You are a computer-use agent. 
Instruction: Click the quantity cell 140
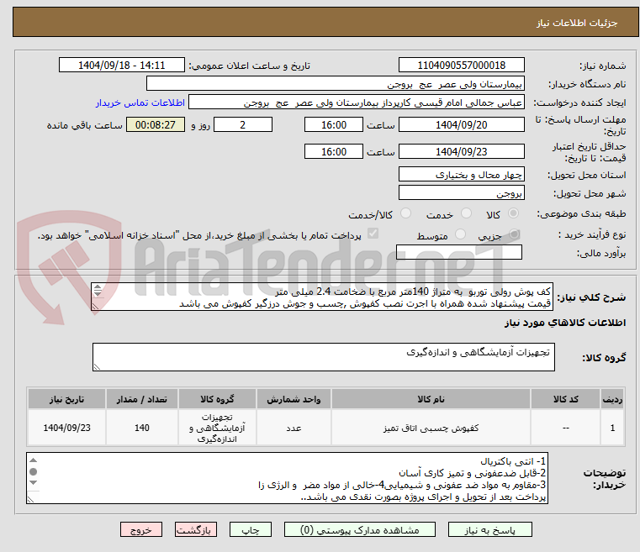click(142, 428)
